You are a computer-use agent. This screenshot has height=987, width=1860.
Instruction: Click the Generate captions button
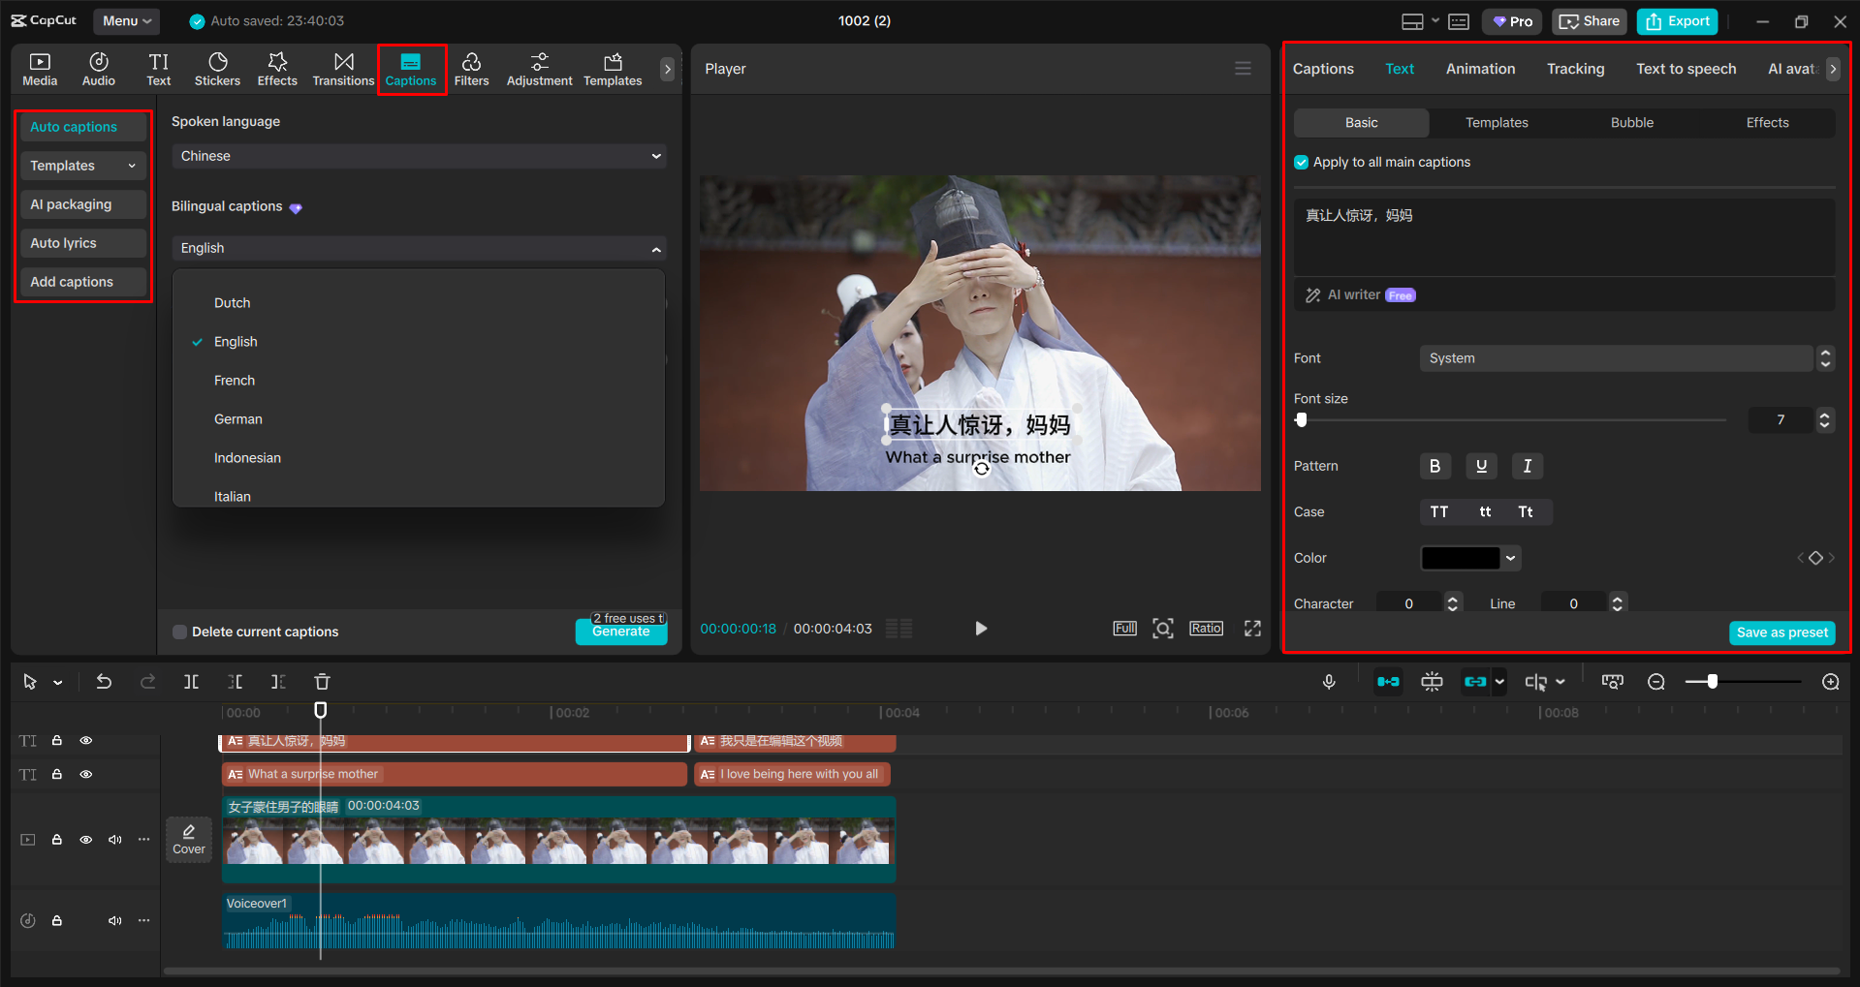[620, 631]
